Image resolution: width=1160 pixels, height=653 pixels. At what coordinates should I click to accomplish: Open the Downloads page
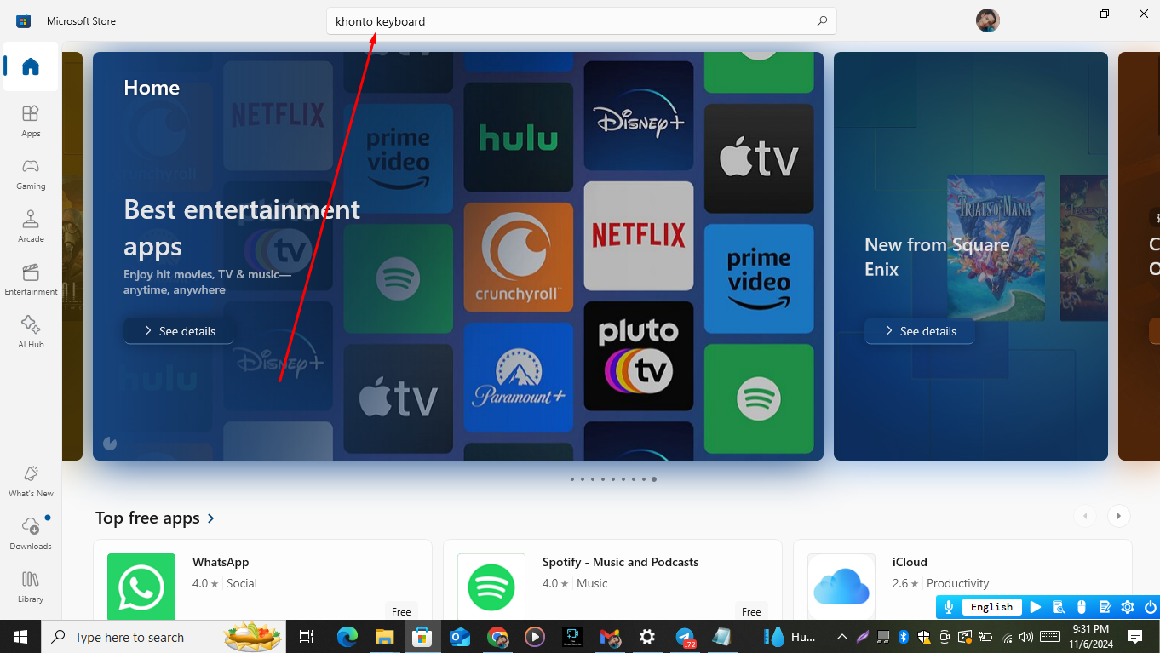(x=31, y=533)
